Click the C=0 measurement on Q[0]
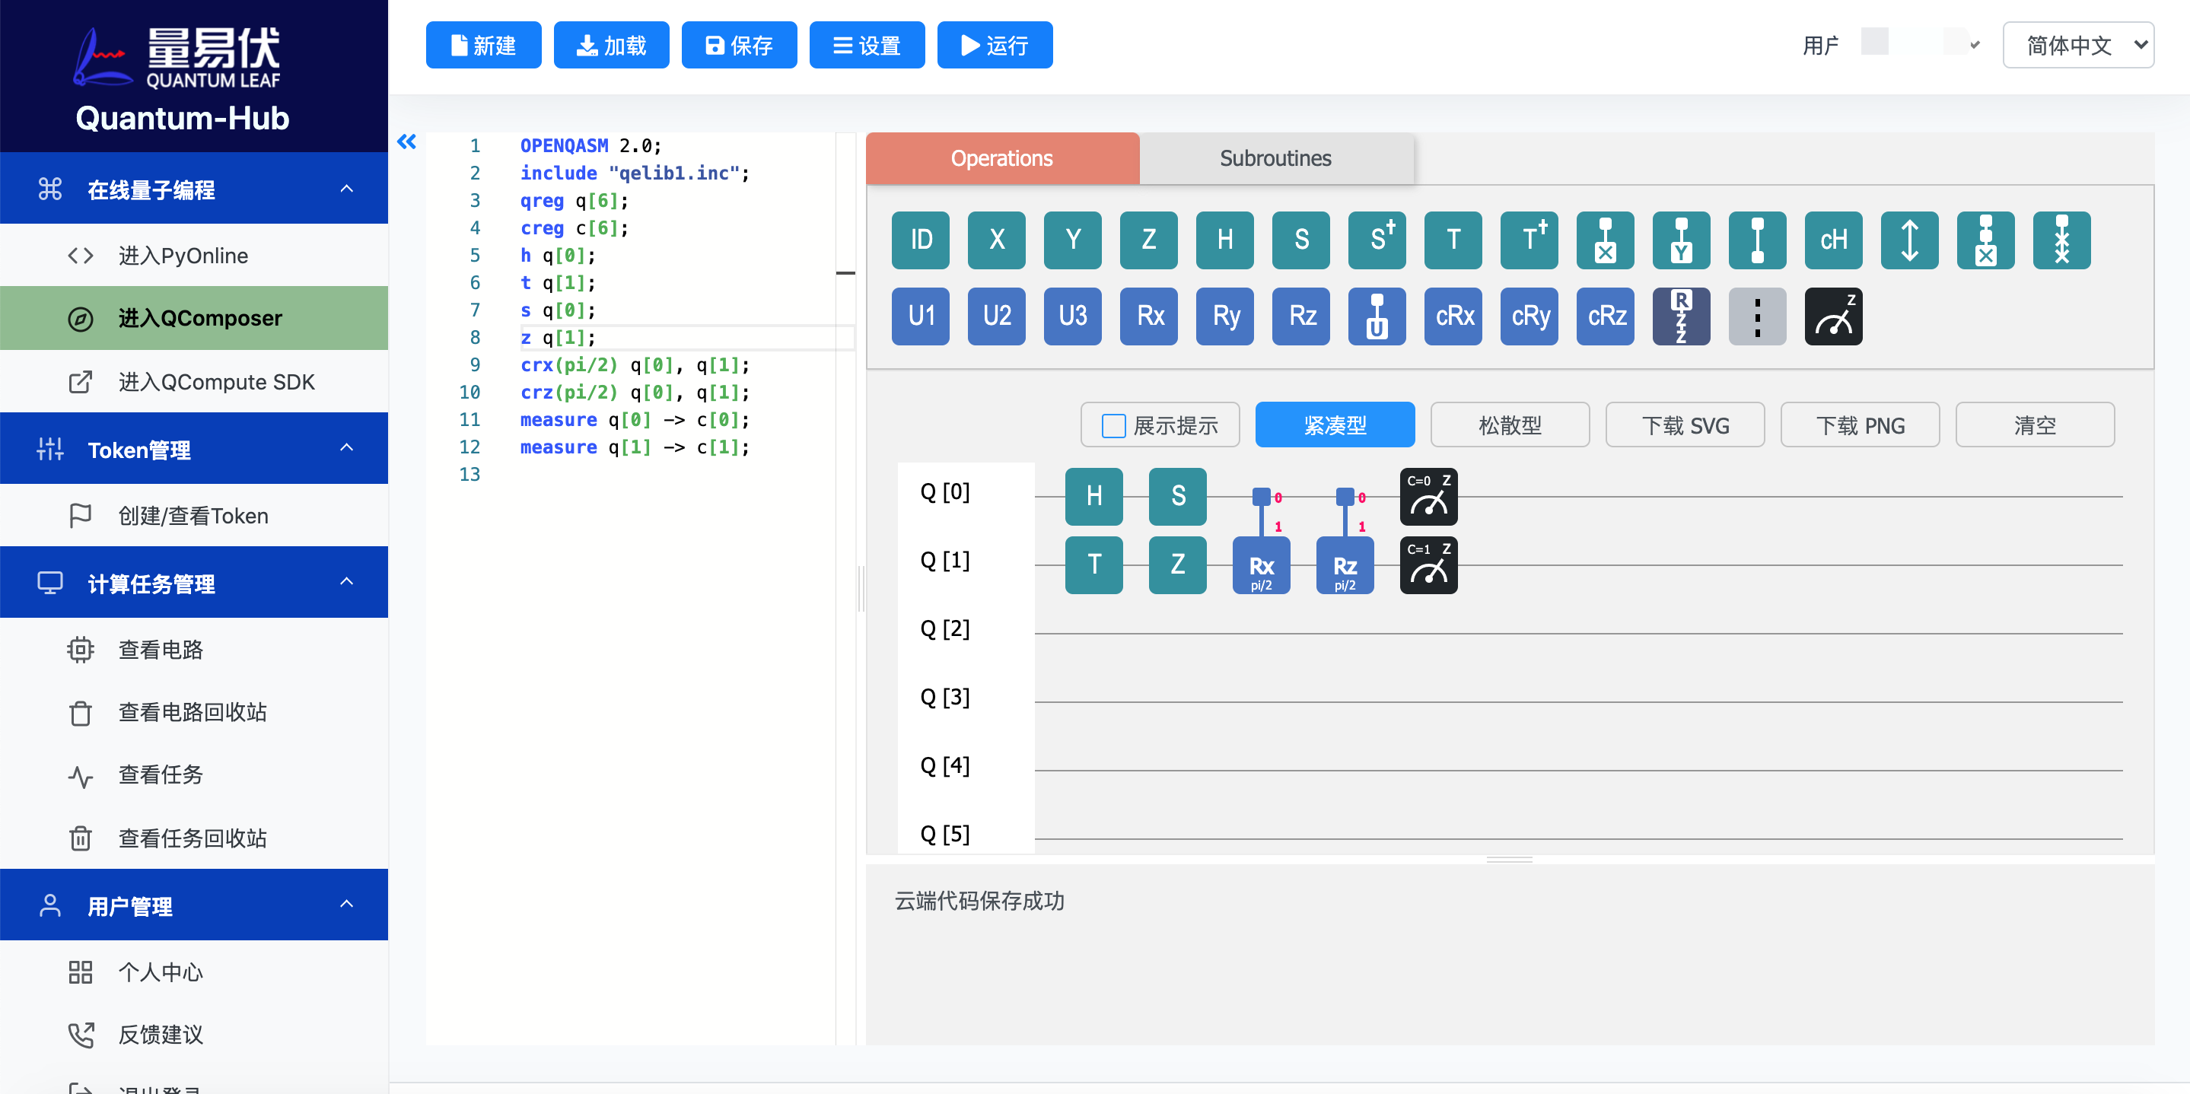Image resolution: width=2190 pixels, height=1094 pixels. (1428, 497)
